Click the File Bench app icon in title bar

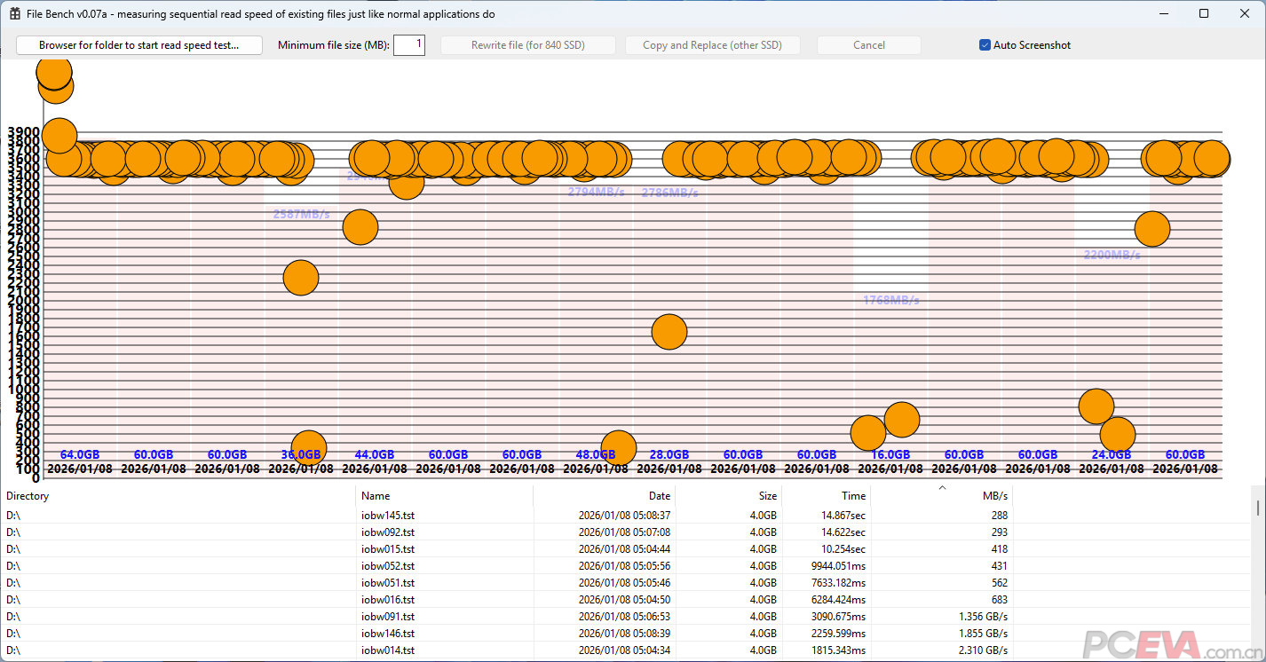coord(15,14)
